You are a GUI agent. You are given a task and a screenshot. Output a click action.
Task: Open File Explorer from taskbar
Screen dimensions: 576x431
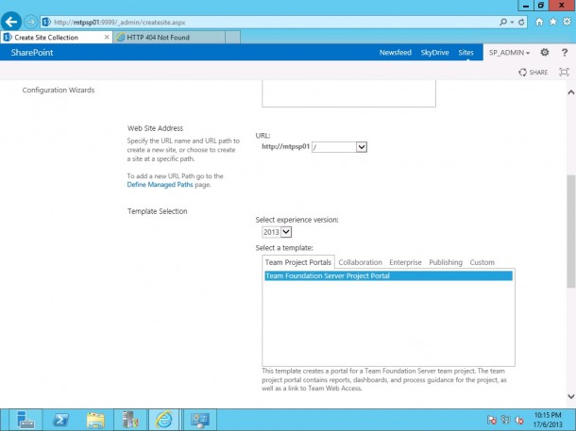(x=95, y=420)
